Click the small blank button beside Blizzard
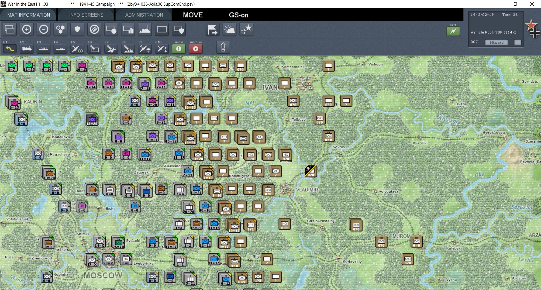This screenshot has height=290, width=541. point(518,42)
